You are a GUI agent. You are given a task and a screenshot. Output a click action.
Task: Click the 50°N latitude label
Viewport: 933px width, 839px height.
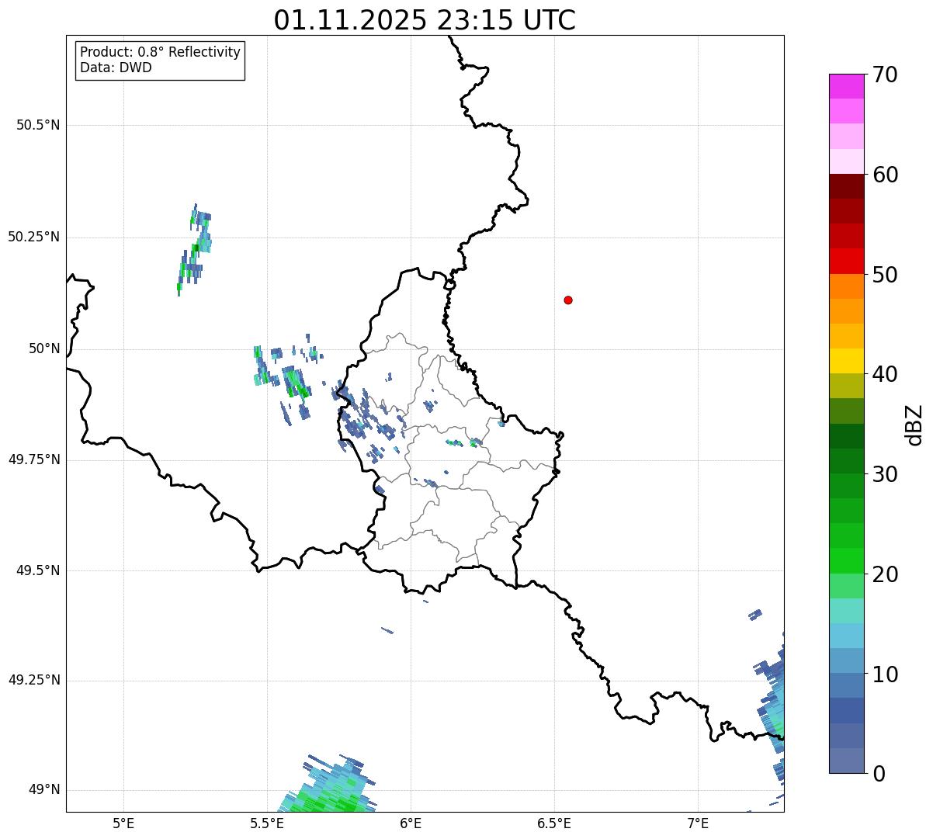pyautogui.click(x=44, y=348)
